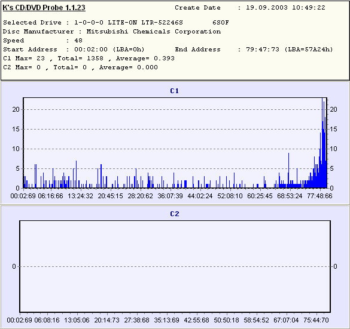Screen dimensions: 350x329
Task: Click the C1 chart title
Action: click(175, 91)
